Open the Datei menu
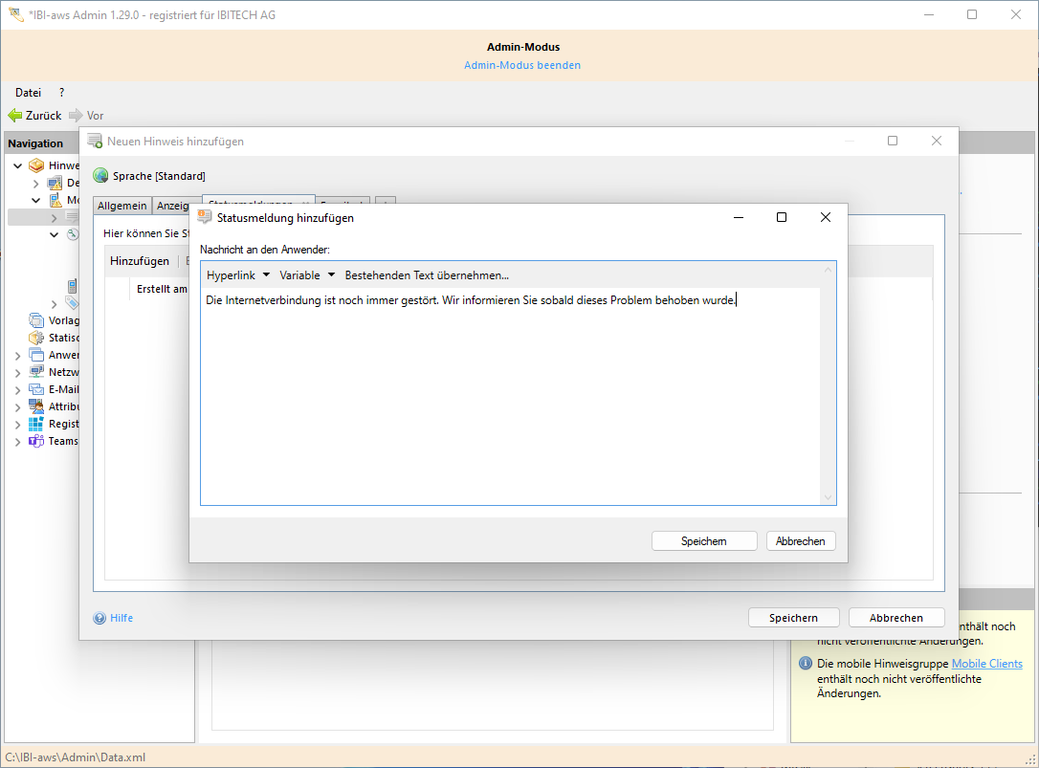1039x768 pixels. (28, 93)
